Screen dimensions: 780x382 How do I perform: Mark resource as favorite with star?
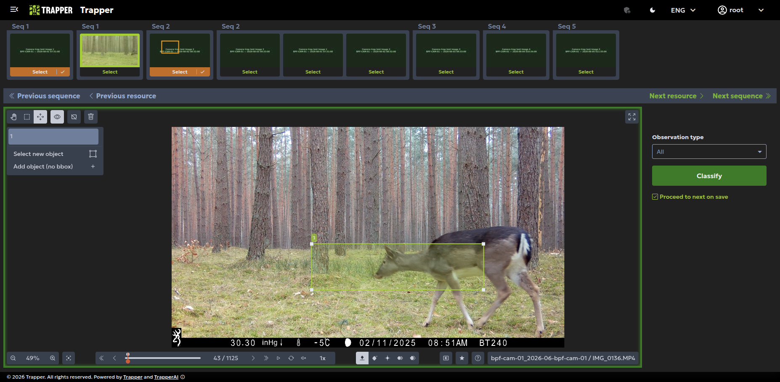pos(462,358)
